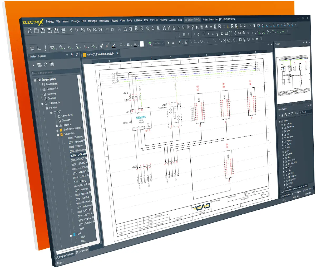Click the format painter brush icon
Viewport: 316px width, 269px height.
102,46
